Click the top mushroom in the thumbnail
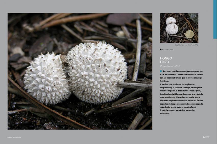 point(171,21)
